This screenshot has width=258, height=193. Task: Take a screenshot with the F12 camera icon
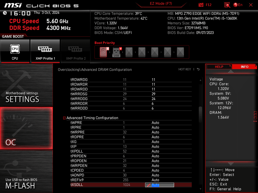201,5
